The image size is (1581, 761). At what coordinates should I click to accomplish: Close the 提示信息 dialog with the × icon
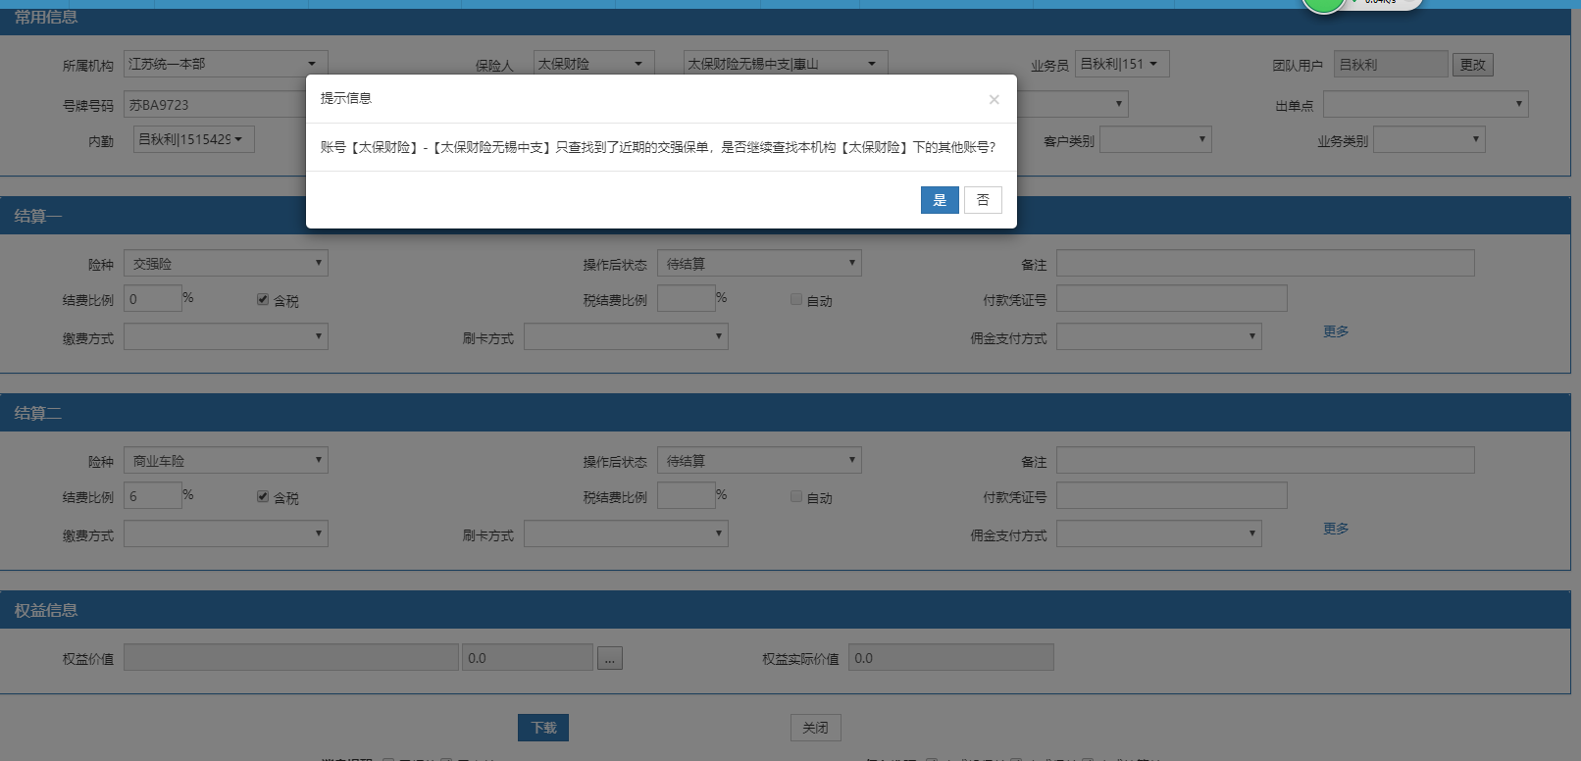pos(994,99)
